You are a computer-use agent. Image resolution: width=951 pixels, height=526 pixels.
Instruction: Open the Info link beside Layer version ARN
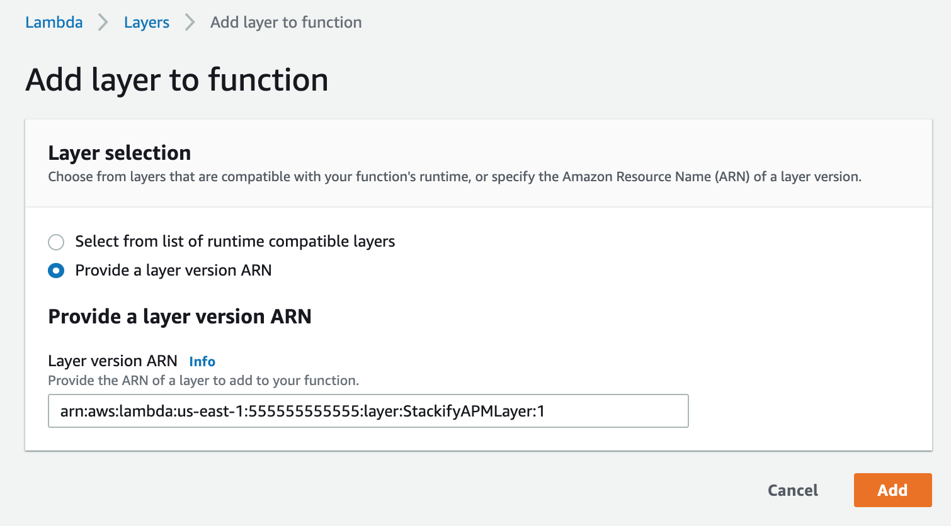click(x=202, y=361)
